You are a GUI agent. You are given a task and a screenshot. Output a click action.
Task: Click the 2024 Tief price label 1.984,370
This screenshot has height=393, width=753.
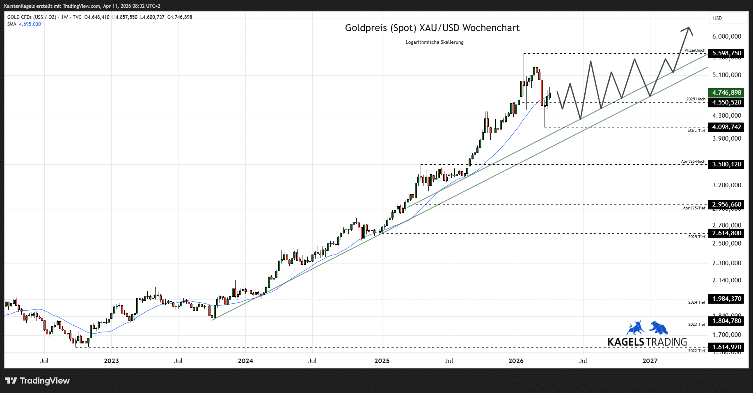pyautogui.click(x=726, y=299)
